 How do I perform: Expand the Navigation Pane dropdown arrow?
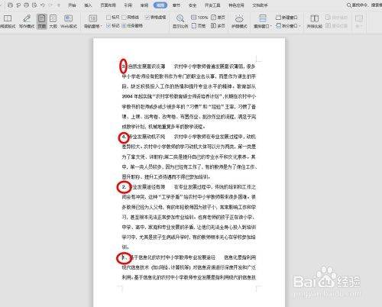(x=101, y=26)
